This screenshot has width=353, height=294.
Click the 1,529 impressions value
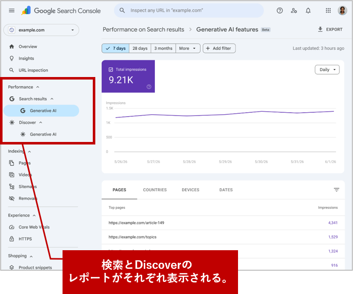pyautogui.click(x=333, y=237)
